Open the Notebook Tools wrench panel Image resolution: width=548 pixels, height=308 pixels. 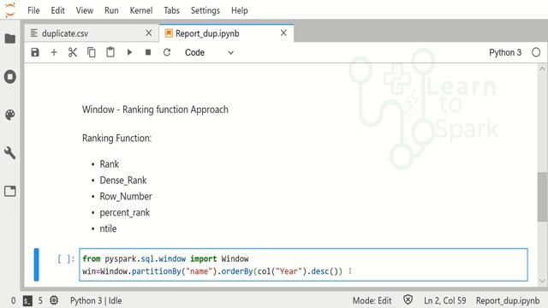point(10,153)
